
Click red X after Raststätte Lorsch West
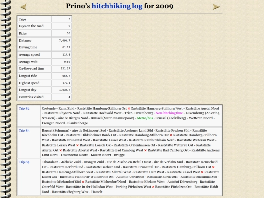pos(77,145)
